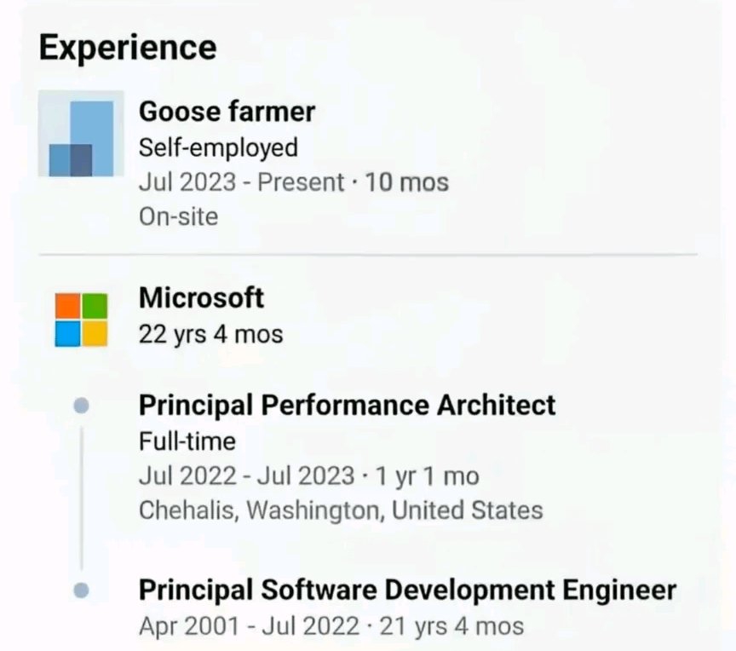This screenshot has height=651, width=736.
Task: Click the Principal Performance Architect title
Action: click(347, 405)
